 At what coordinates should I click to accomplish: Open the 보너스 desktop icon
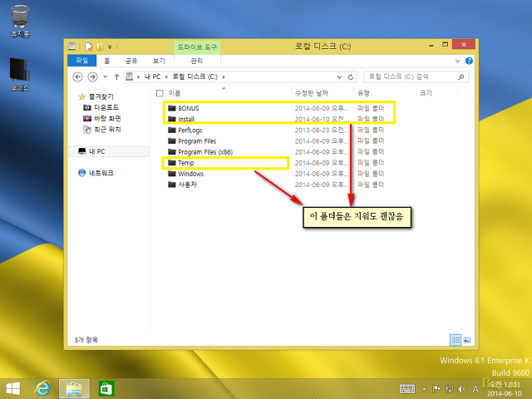[x=20, y=74]
